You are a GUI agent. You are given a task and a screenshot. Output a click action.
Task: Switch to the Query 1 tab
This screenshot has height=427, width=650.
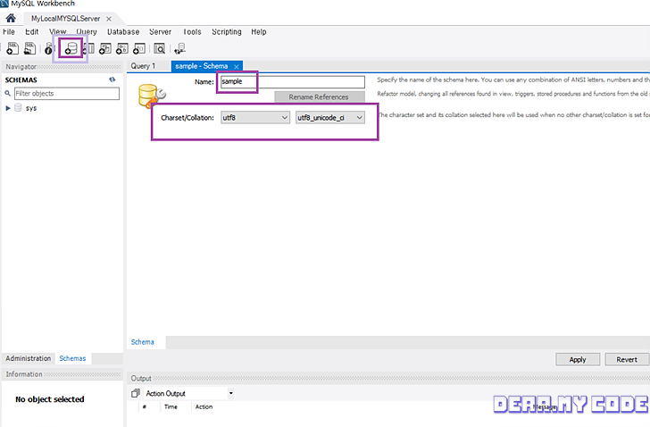(x=143, y=66)
